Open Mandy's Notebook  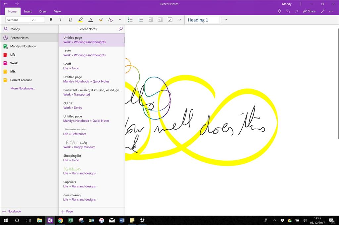pyautogui.click(x=29, y=46)
